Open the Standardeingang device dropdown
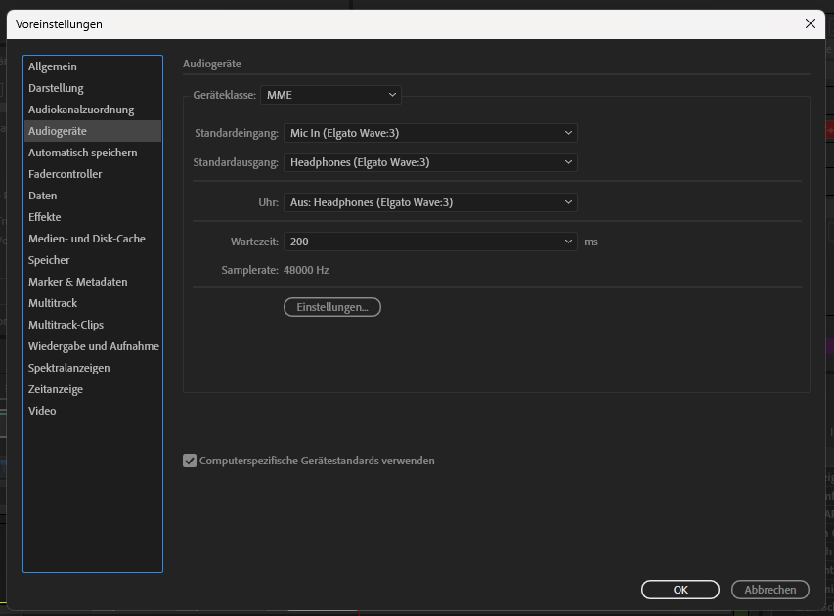This screenshot has height=616, width=834. click(430, 133)
